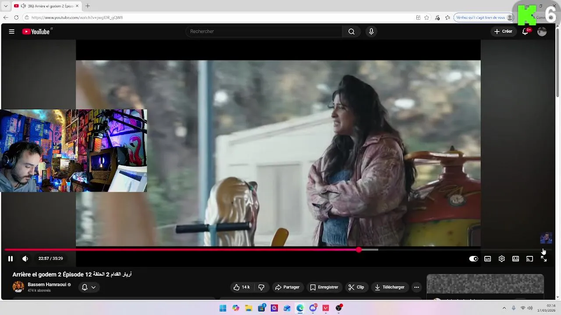Open YouTube notifications bell

coord(525,31)
